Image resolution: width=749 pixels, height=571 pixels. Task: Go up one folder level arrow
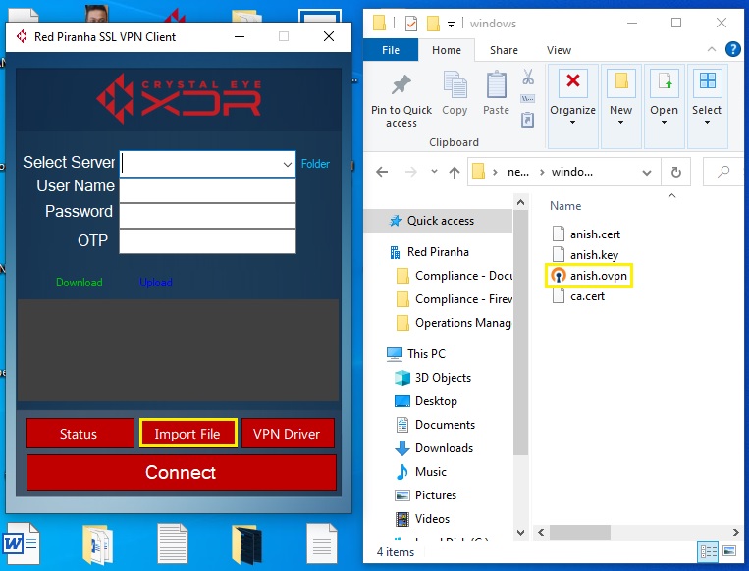455,172
